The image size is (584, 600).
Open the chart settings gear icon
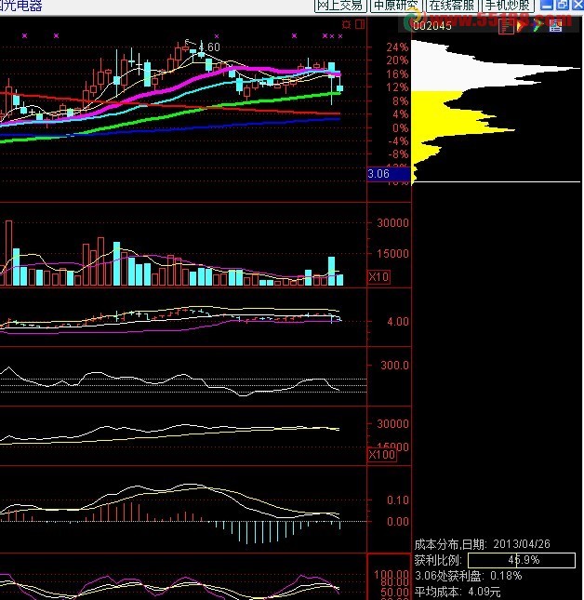point(346,25)
